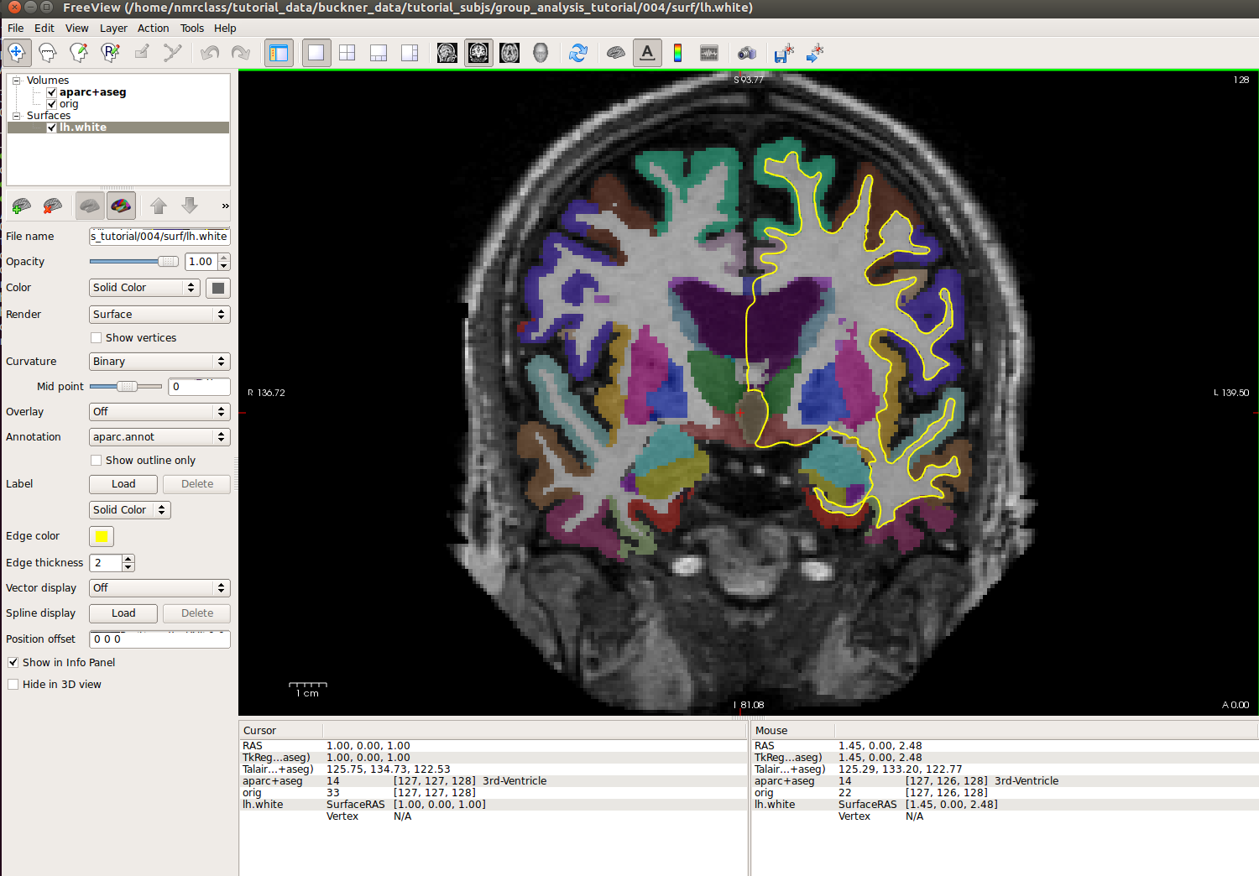Viewport: 1259px width, 876px height.
Task: Click the Spline display Load button
Action: point(123,613)
